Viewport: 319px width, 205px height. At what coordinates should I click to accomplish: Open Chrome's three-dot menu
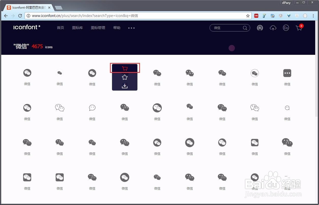(x=313, y=16)
